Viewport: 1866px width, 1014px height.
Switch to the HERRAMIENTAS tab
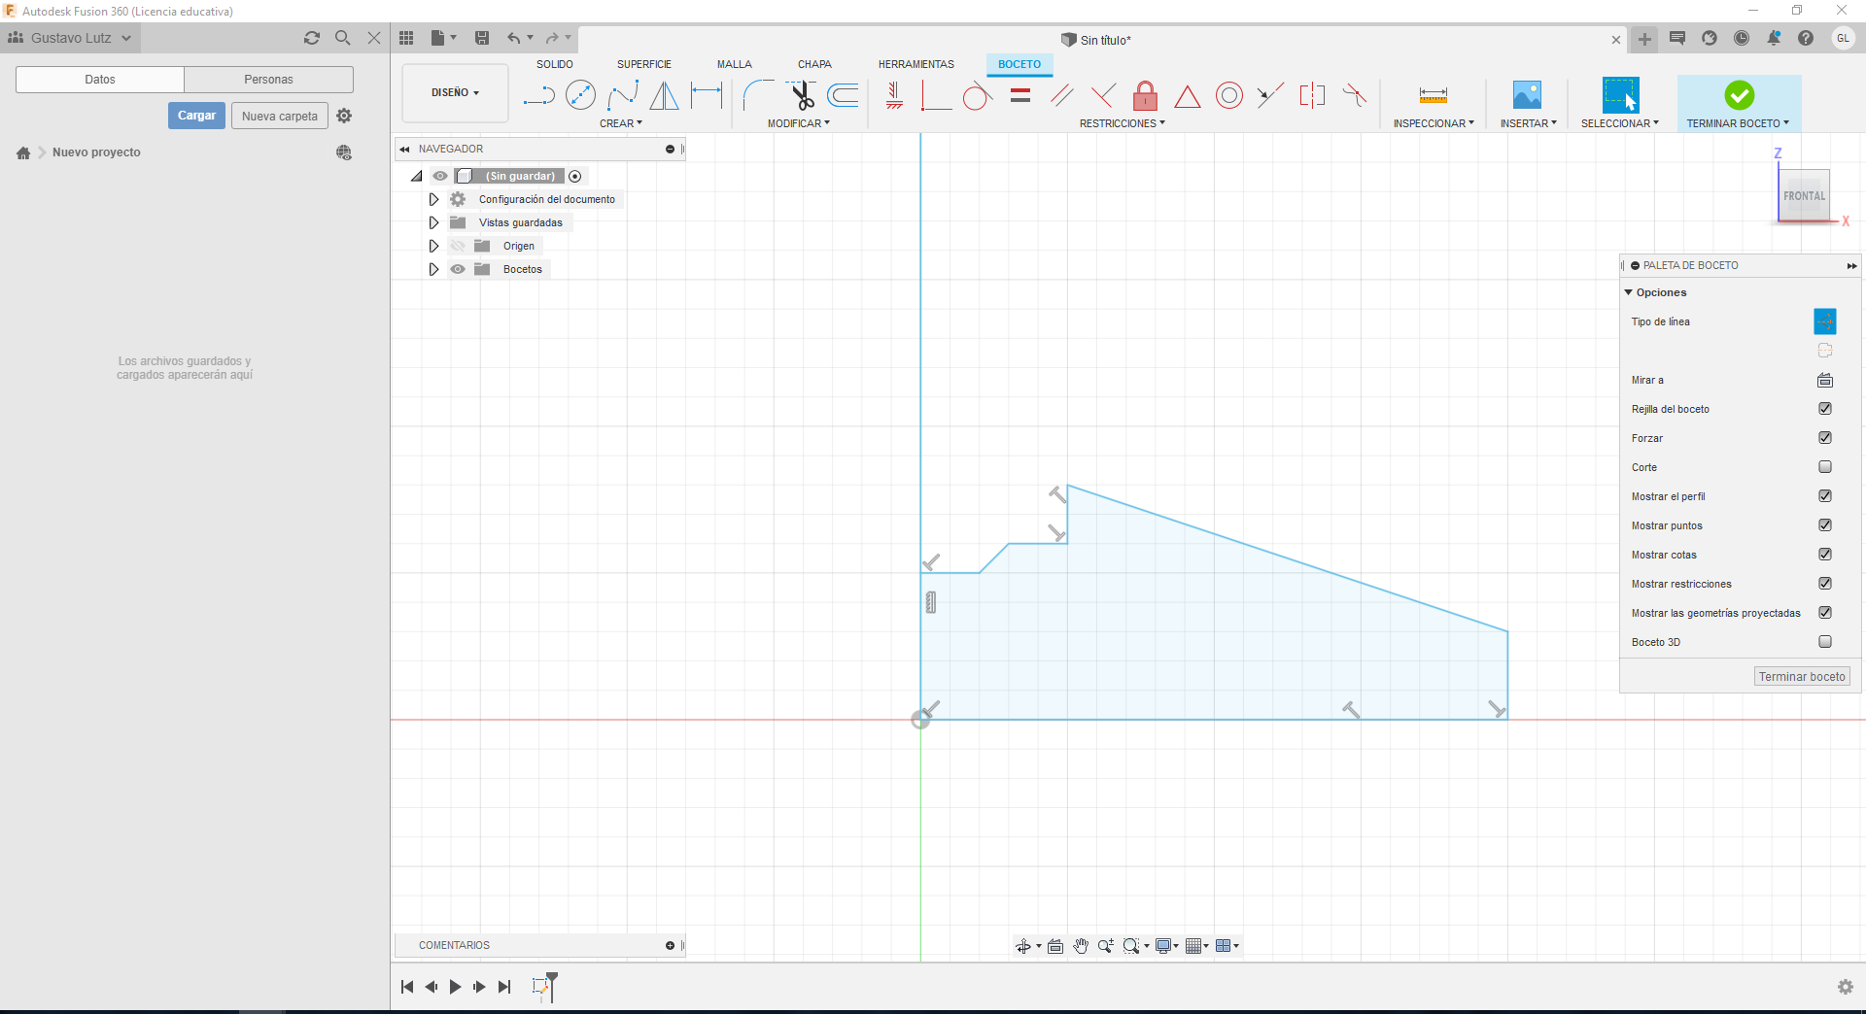point(916,64)
